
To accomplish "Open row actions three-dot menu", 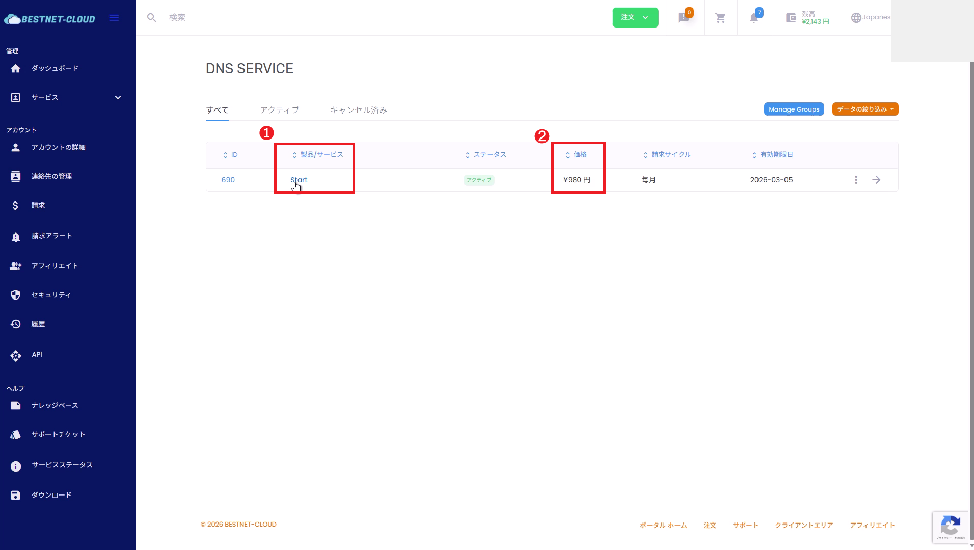I will coord(856,180).
